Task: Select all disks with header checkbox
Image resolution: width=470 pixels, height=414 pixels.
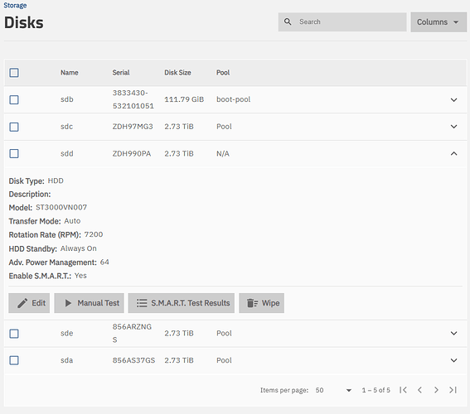Action: pyautogui.click(x=14, y=73)
